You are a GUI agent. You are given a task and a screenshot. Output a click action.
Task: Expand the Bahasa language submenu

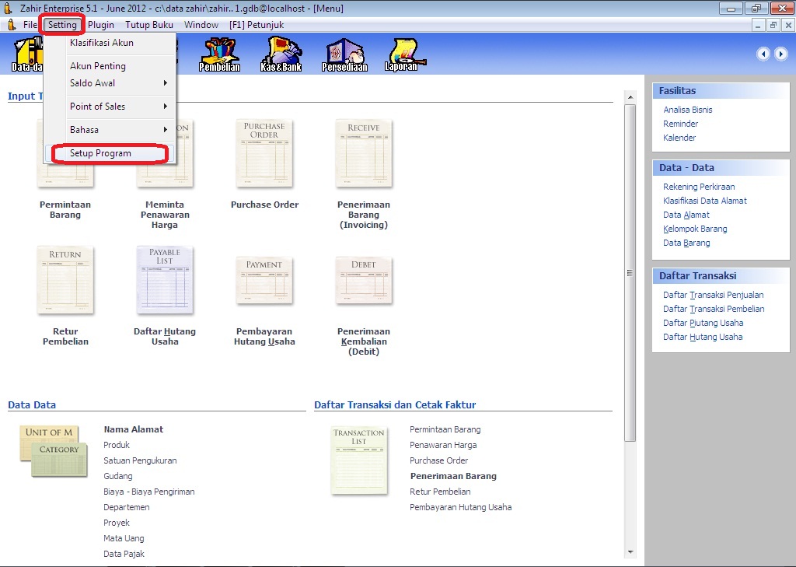pos(118,130)
